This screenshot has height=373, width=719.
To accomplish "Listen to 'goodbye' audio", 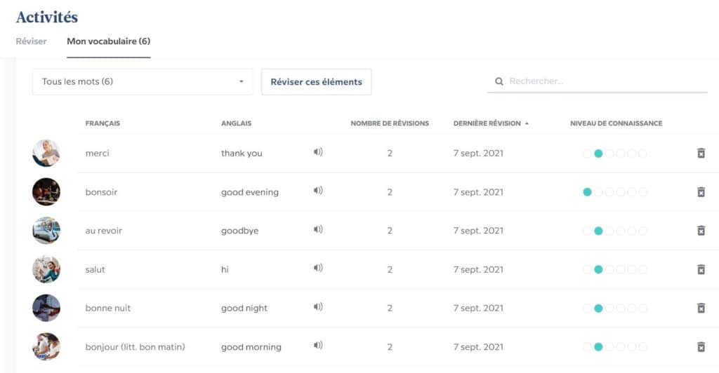I will click(x=318, y=229).
